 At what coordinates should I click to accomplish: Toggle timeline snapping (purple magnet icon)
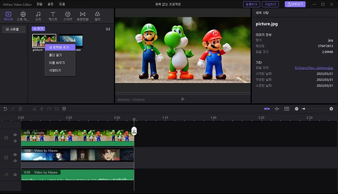coord(267,109)
